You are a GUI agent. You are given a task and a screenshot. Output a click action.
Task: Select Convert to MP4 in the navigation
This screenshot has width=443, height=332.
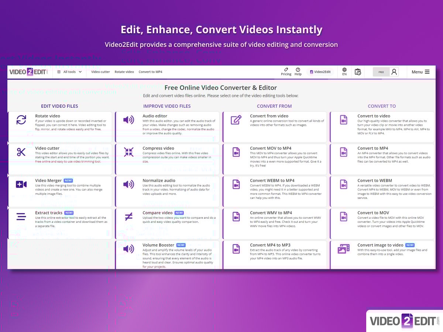[x=151, y=72]
